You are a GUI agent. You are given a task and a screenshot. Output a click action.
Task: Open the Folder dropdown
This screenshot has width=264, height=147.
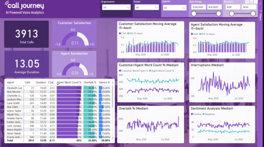tap(147, 8)
